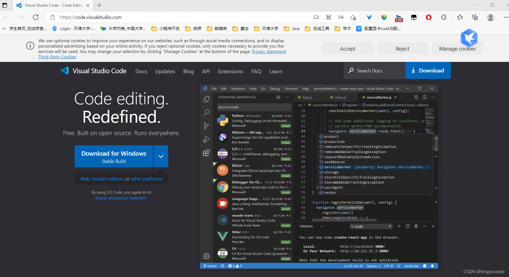Open browser Extensions puzzle icon
This screenshot has height=277, width=509.
click(x=444, y=17)
